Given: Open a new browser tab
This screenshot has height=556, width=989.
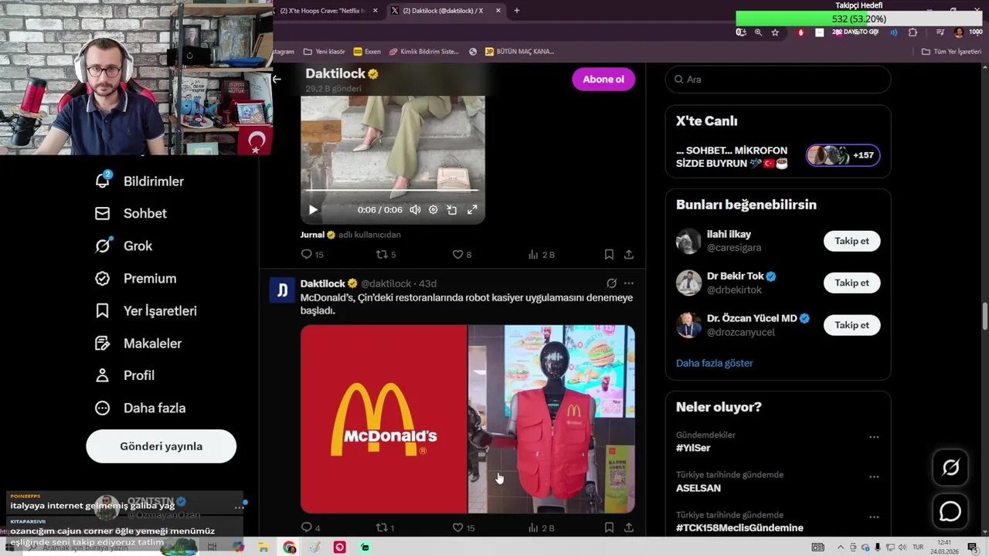Looking at the screenshot, I should point(517,11).
